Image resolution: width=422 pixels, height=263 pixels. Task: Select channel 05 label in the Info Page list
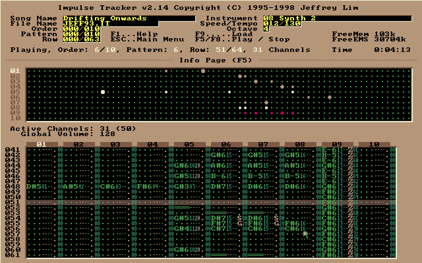(x=15, y=92)
